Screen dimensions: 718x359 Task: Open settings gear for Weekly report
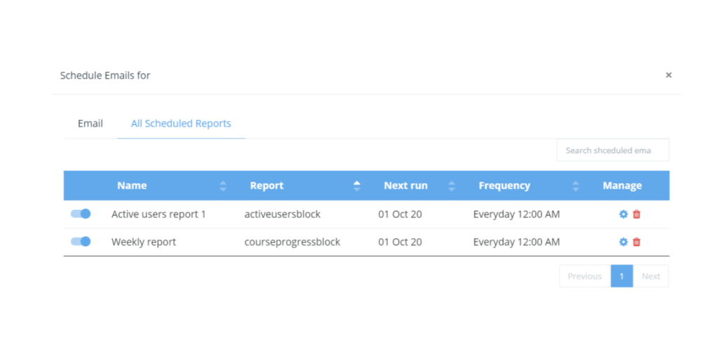pos(623,242)
